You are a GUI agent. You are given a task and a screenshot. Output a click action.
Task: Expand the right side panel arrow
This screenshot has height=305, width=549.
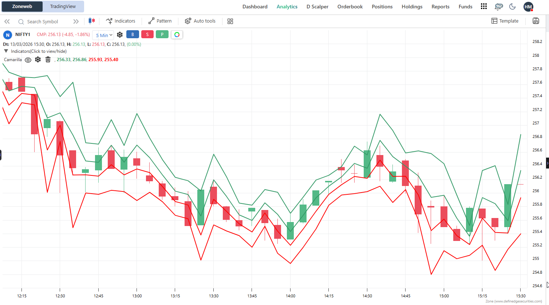click(547, 163)
